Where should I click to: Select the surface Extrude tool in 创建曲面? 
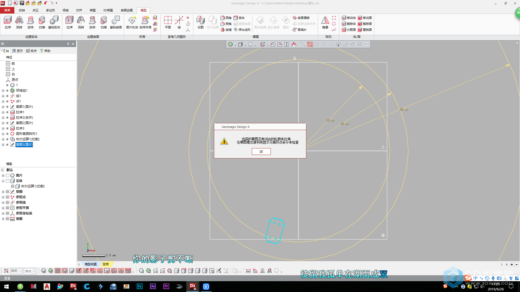(x=70, y=22)
